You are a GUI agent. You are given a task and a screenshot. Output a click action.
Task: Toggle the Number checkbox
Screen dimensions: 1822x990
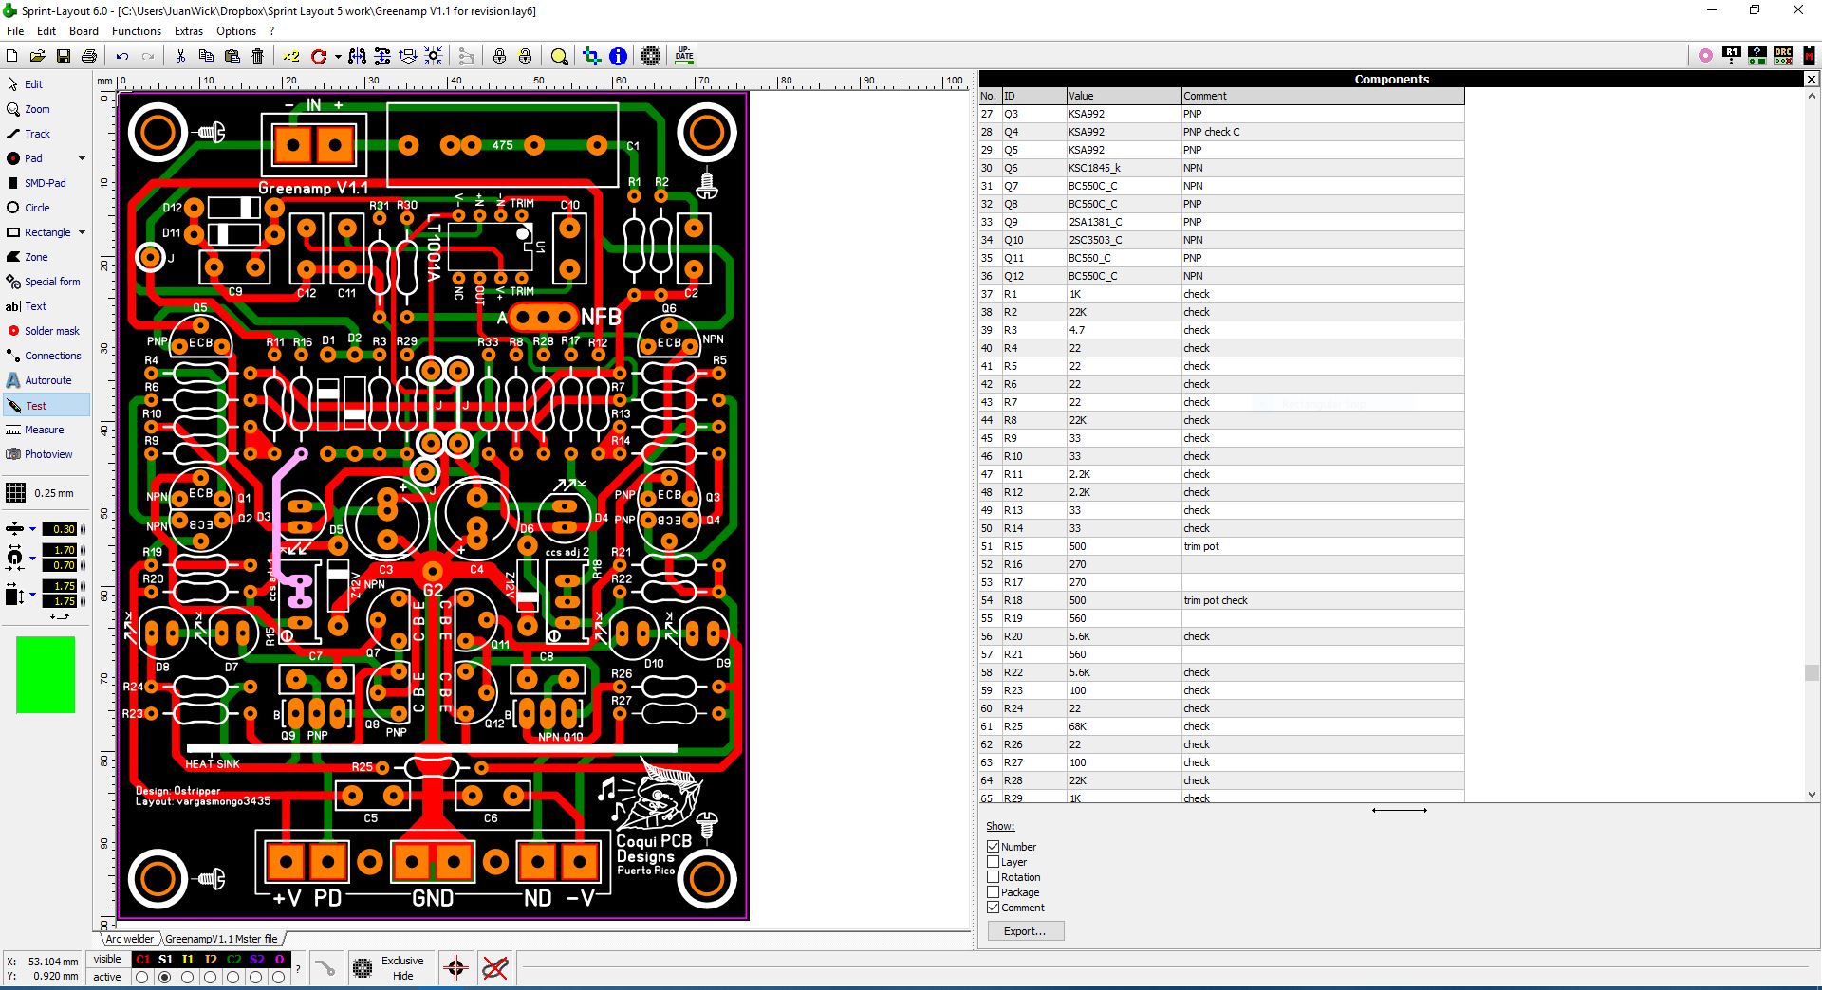point(994,847)
